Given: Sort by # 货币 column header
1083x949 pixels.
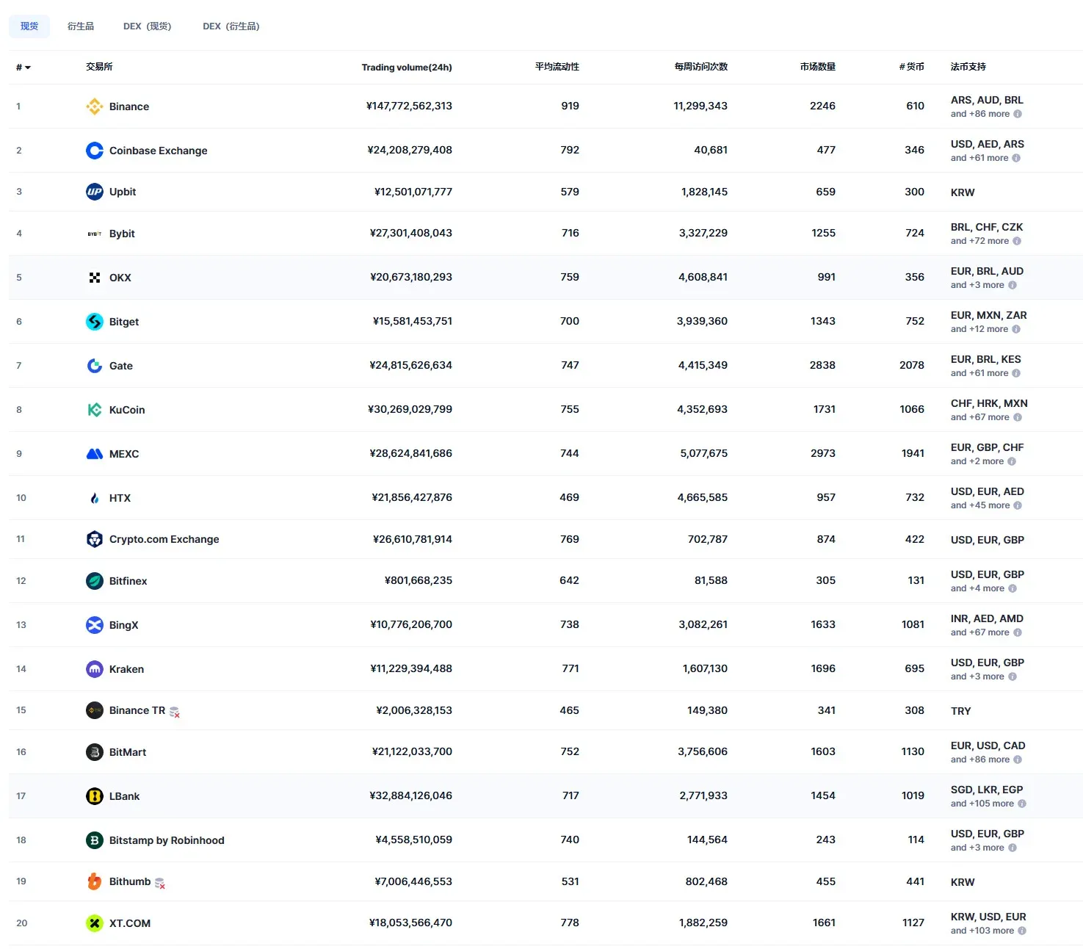Looking at the screenshot, I should [912, 67].
